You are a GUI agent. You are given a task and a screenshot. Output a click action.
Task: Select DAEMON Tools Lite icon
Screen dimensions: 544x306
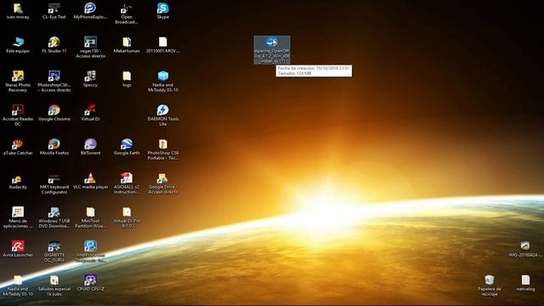162,110
